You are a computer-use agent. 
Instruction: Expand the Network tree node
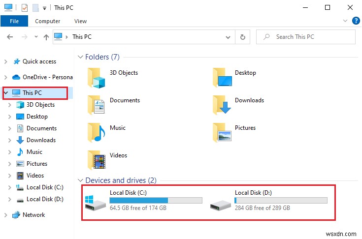pos(6,215)
